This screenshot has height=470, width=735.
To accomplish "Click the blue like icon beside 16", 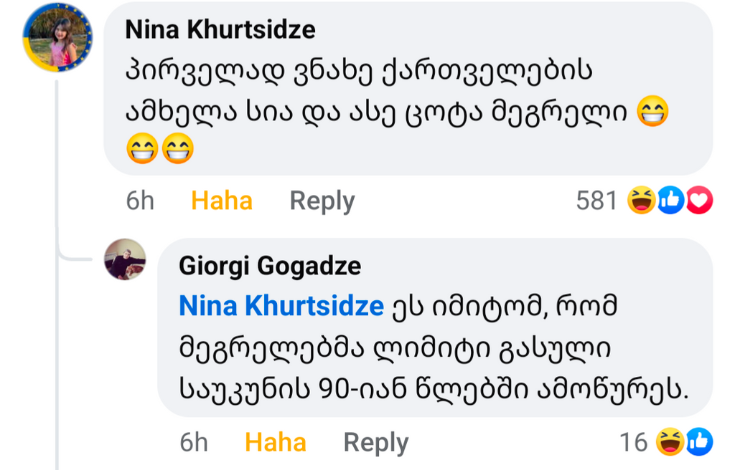I will (698, 442).
